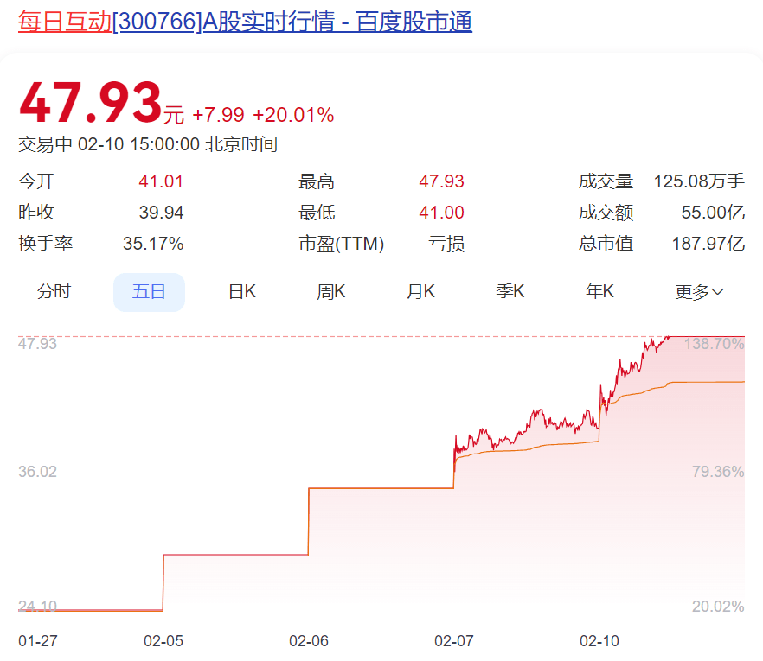Open the 周K chart tab
The width and height of the screenshot is (763, 661).
[x=330, y=292]
